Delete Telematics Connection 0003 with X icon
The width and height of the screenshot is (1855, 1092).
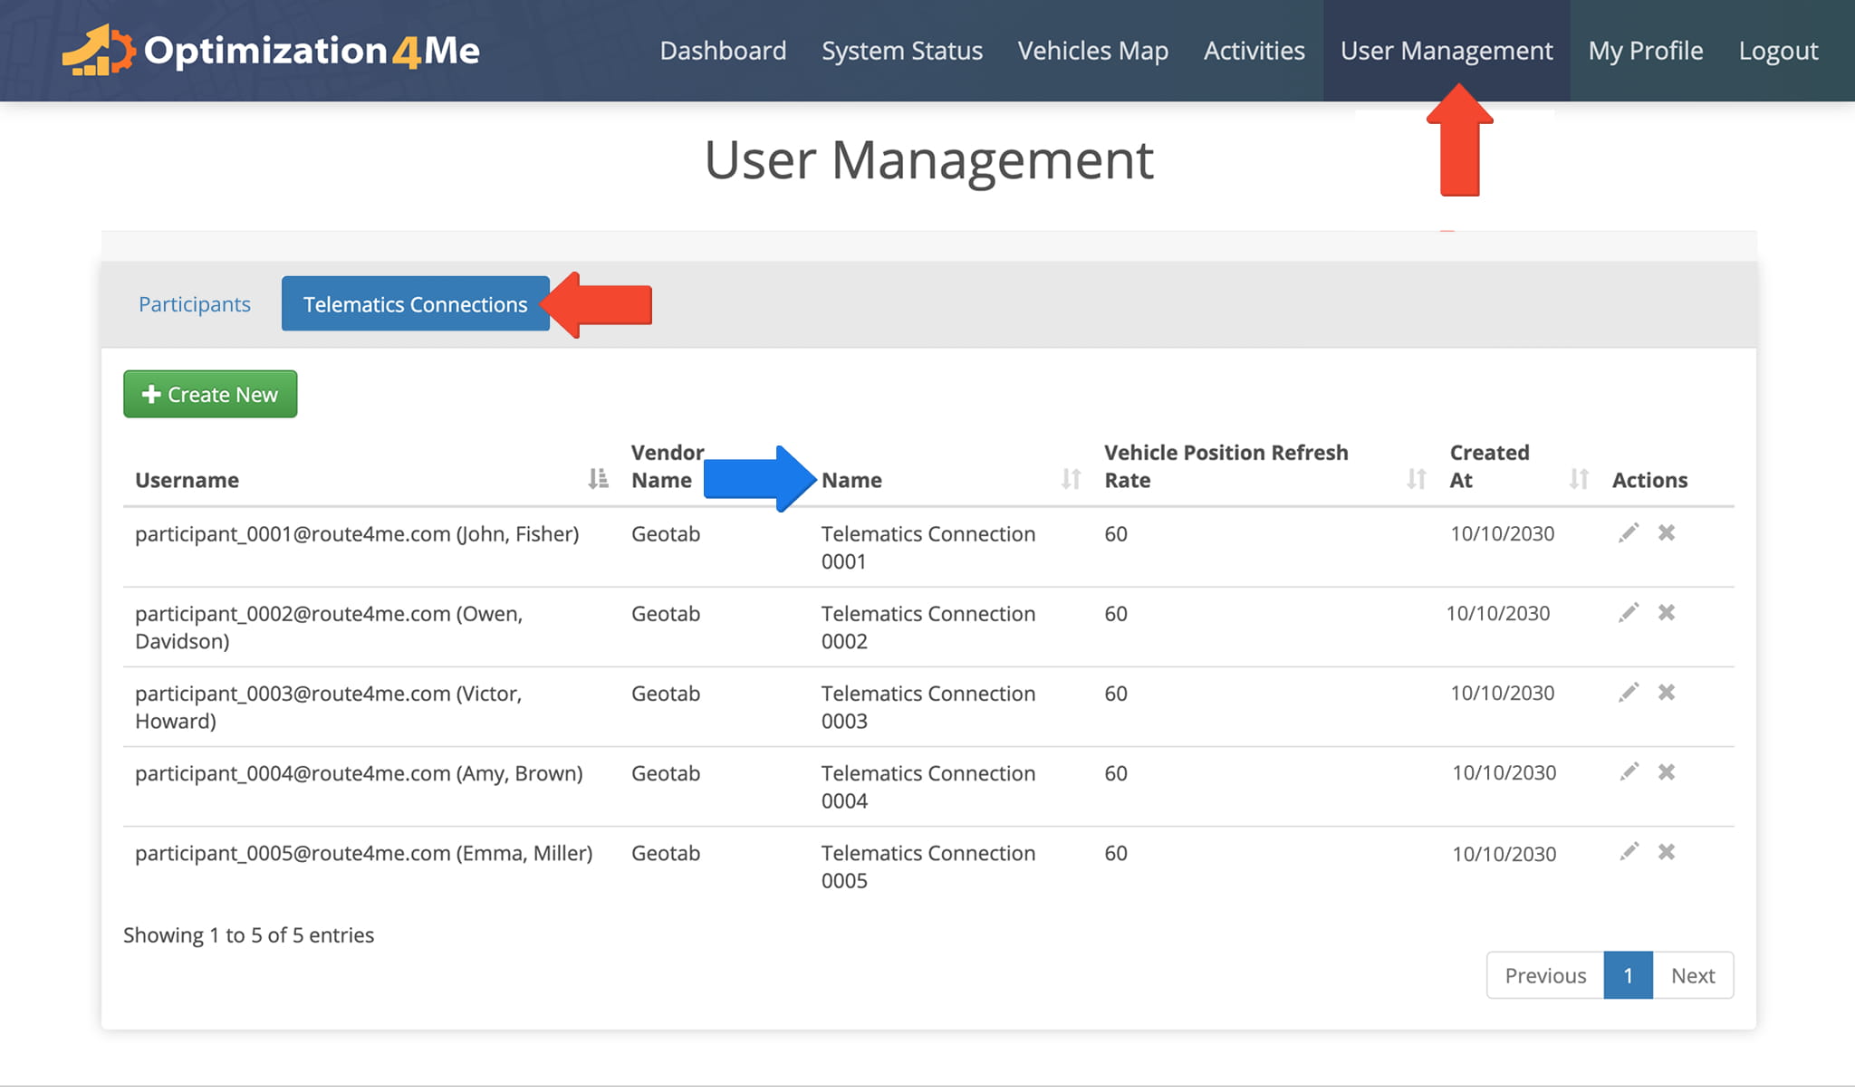[1667, 693]
